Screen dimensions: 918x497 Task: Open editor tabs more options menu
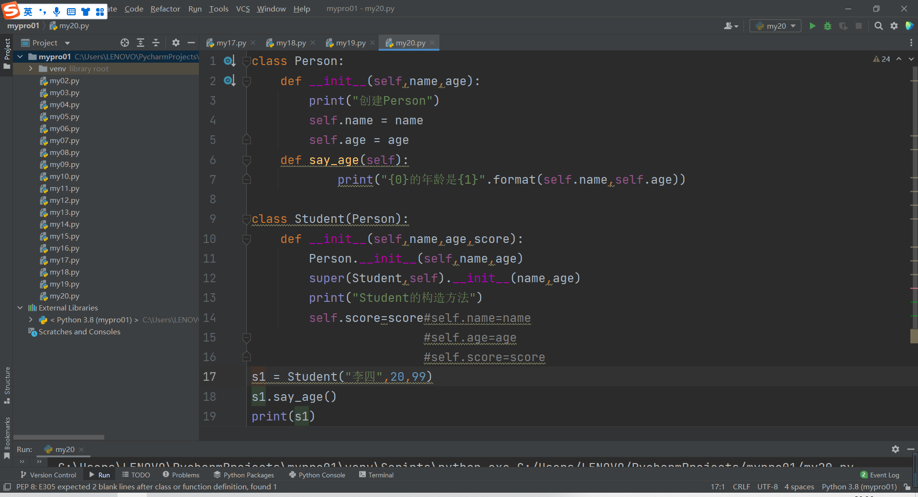pos(911,43)
